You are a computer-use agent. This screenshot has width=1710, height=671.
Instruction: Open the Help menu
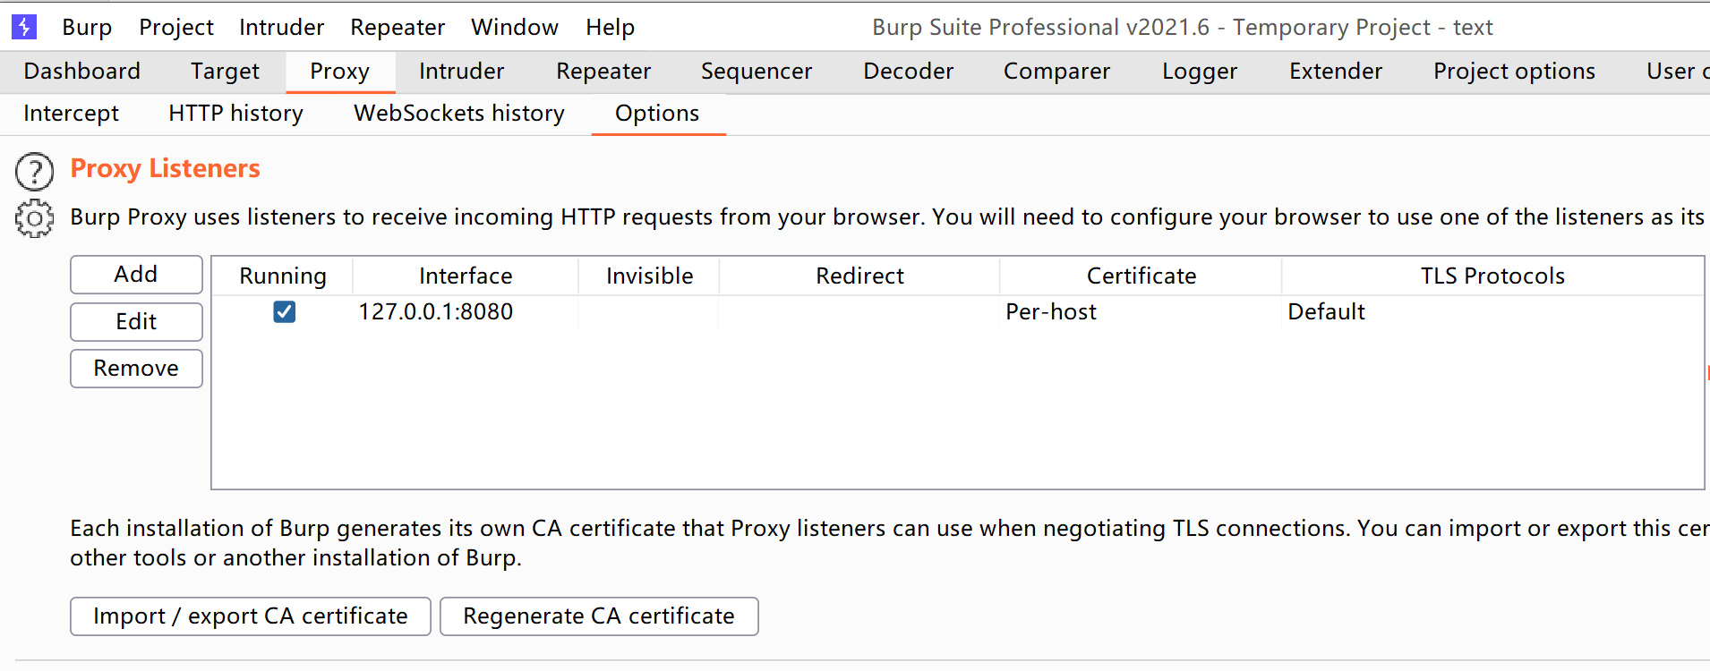[x=611, y=28]
